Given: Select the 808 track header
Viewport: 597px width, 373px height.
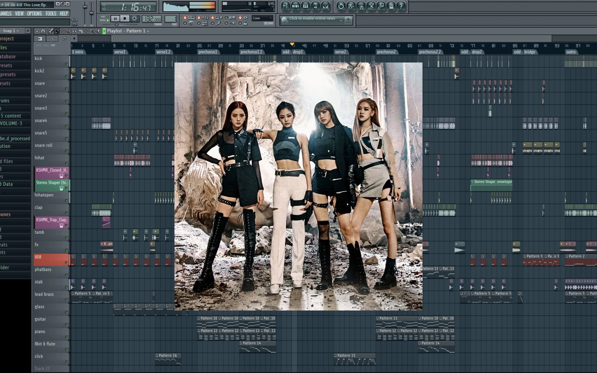Looking at the screenshot, I should tap(52, 260).
